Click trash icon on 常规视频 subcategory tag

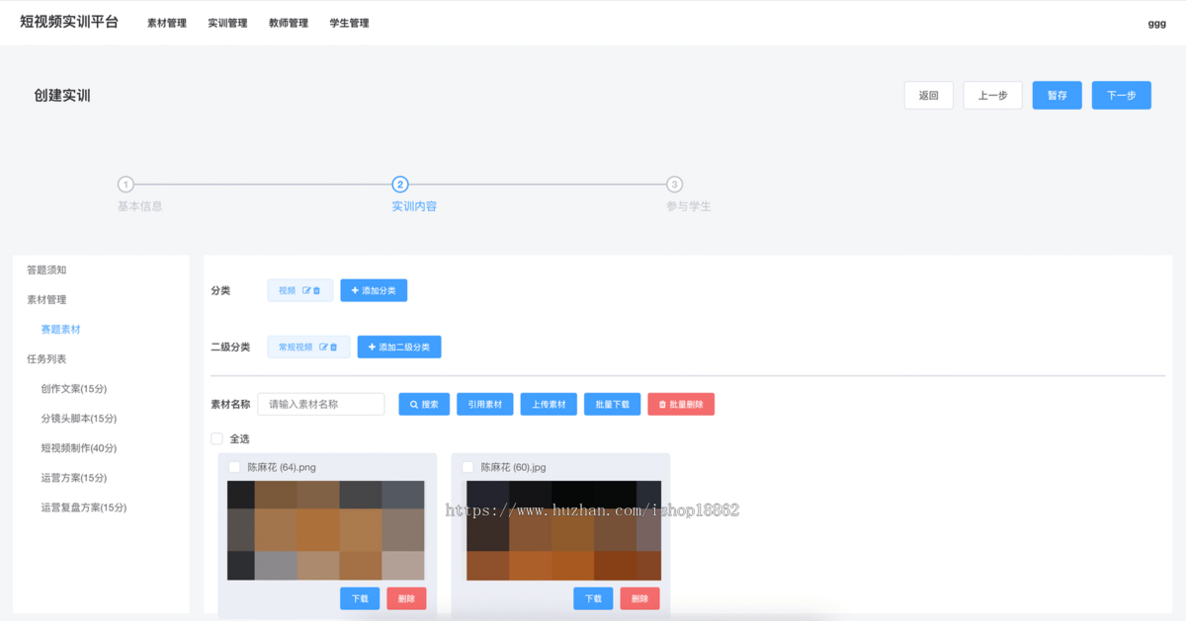coord(334,348)
